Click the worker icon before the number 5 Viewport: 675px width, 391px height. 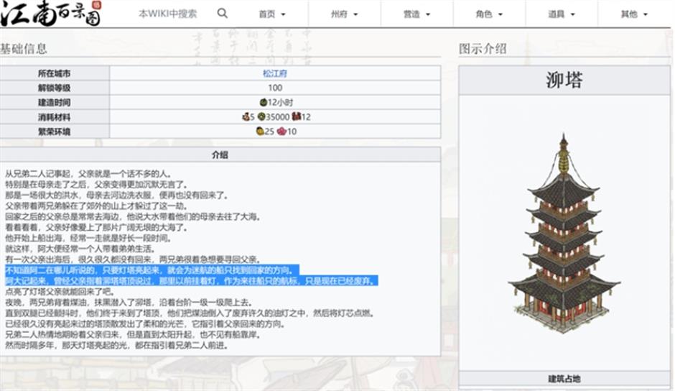pos(246,116)
